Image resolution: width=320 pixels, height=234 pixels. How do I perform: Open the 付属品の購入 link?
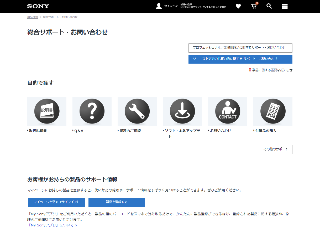click(x=266, y=131)
